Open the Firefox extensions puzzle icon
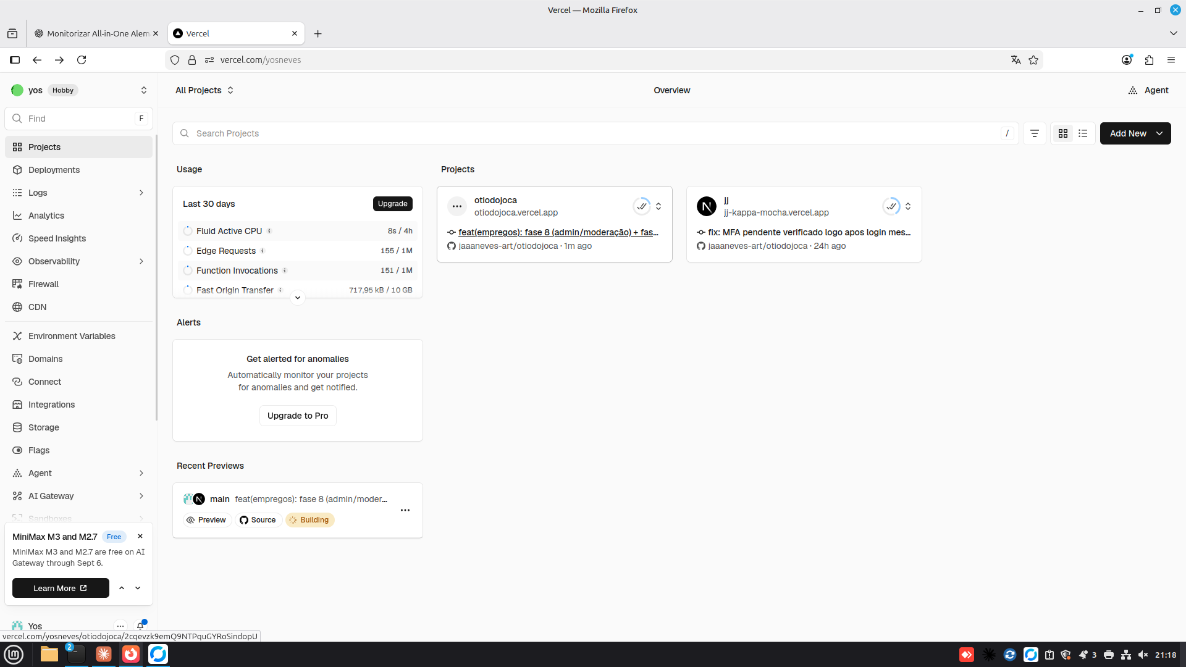The height and width of the screenshot is (667, 1186). 1149,60
